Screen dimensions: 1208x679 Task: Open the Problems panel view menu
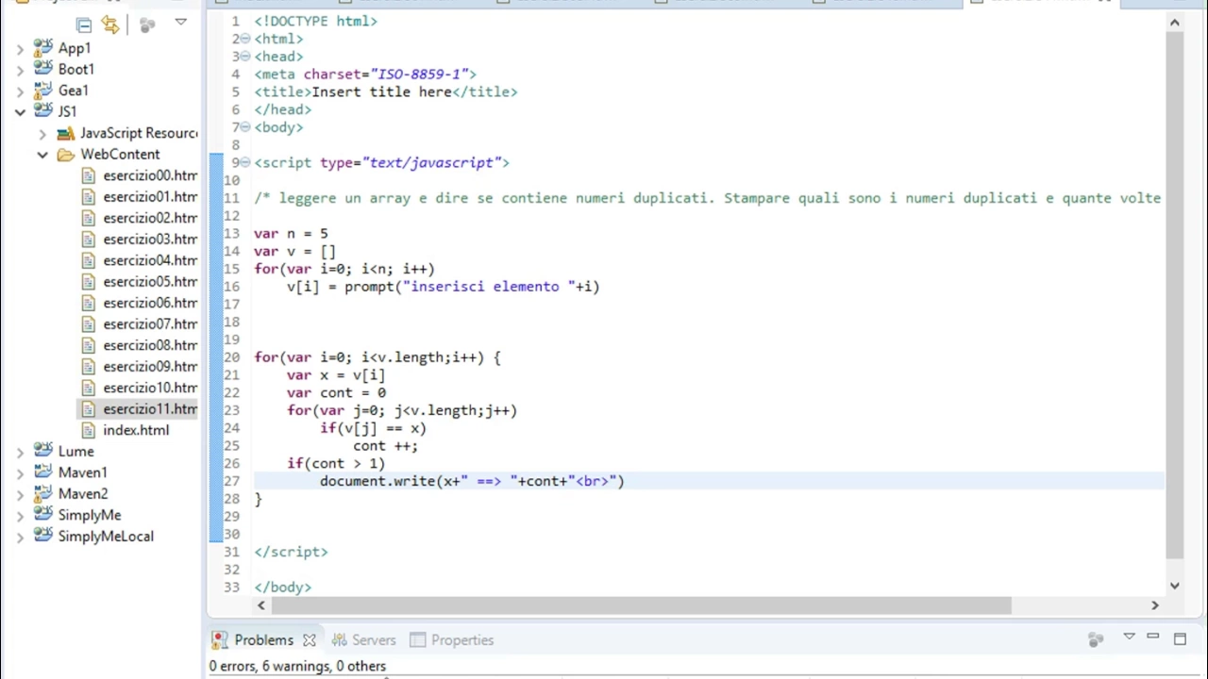click(1129, 638)
